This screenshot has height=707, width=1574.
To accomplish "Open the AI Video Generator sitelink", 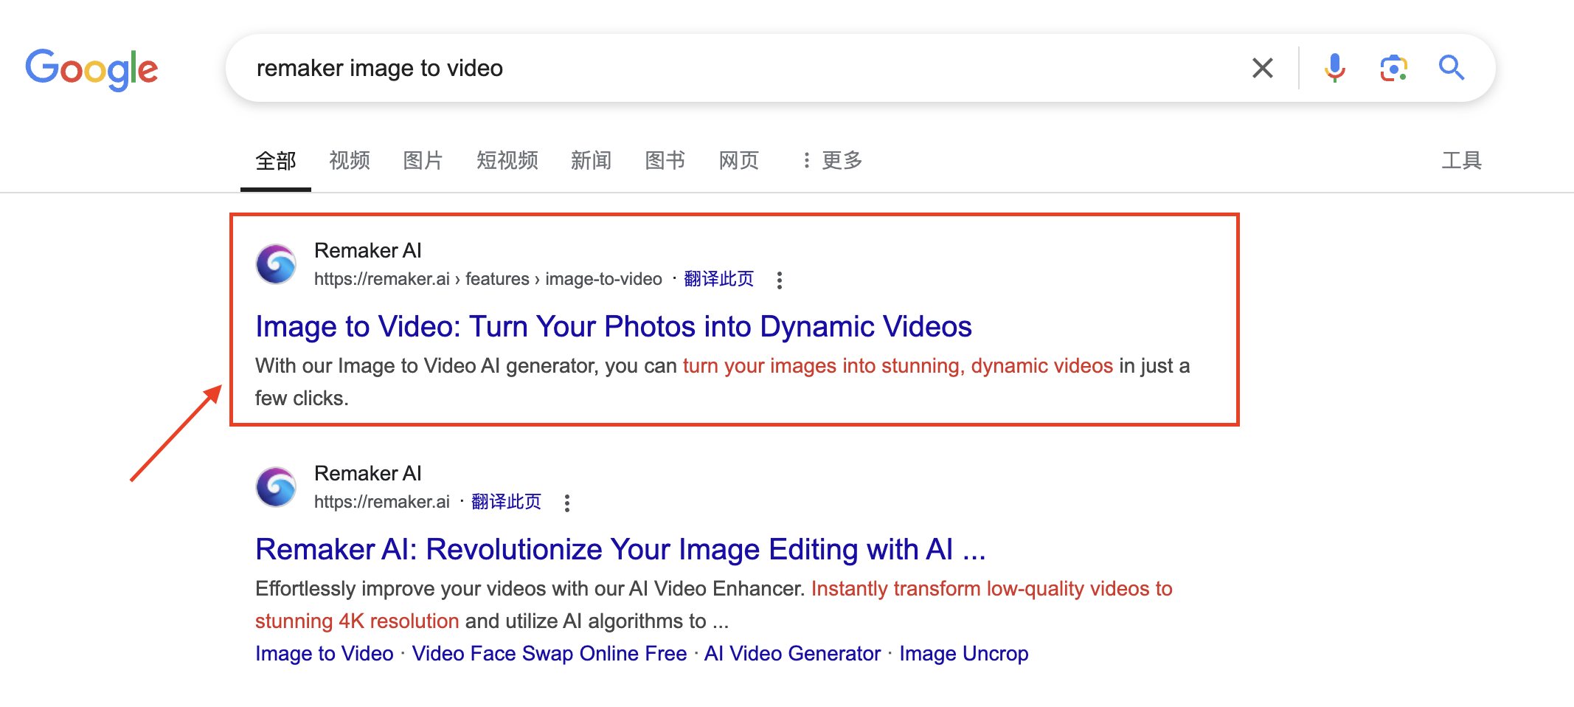I will pyautogui.click(x=793, y=653).
